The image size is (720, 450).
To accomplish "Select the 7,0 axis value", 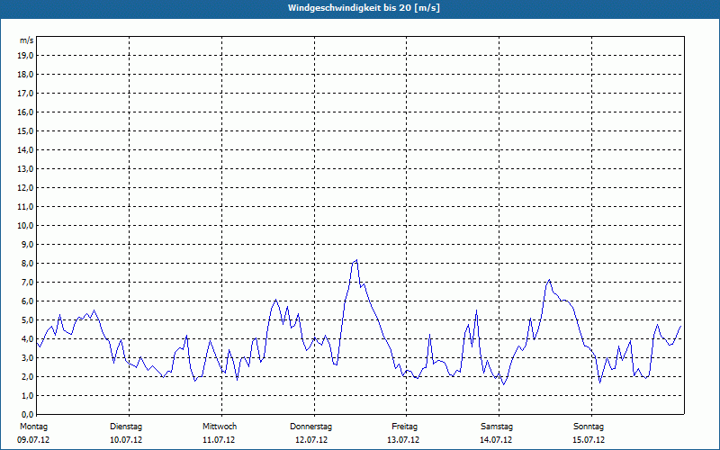I will tap(28, 282).
